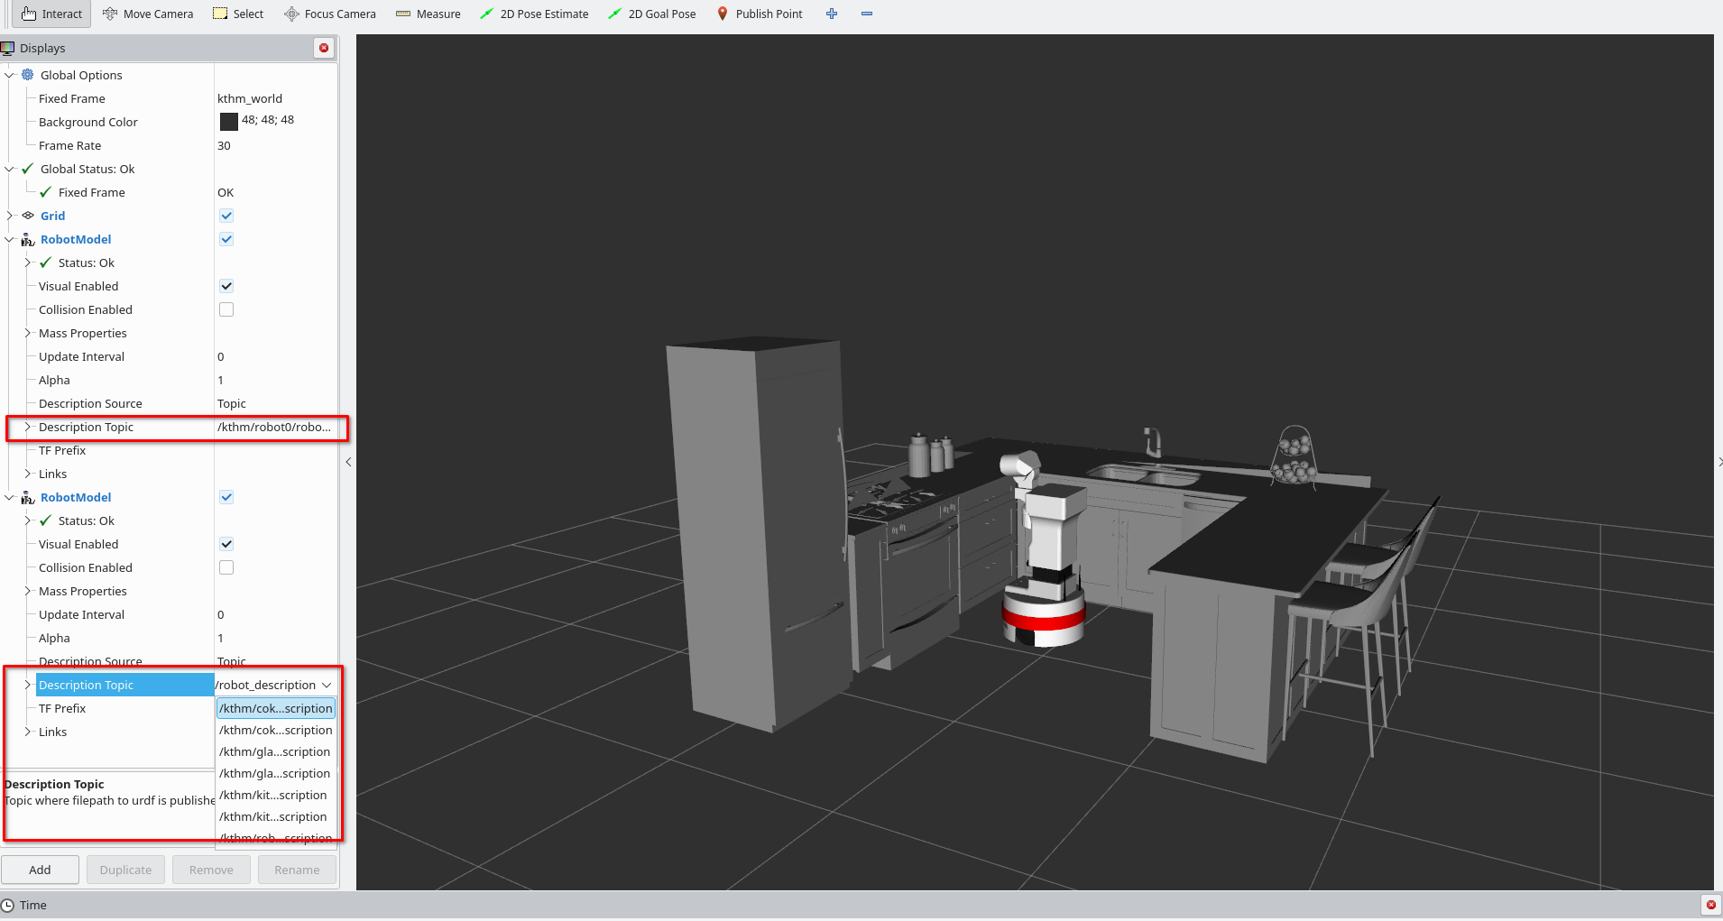Pick the Measure tool
This screenshot has height=921, width=1723.
click(x=428, y=14)
